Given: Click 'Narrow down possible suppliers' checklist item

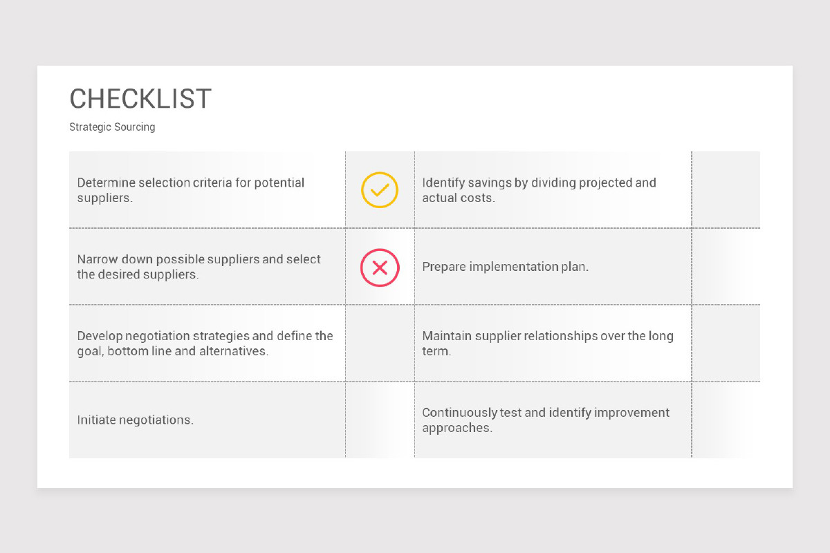Looking at the screenshot, I should (199, 267).
